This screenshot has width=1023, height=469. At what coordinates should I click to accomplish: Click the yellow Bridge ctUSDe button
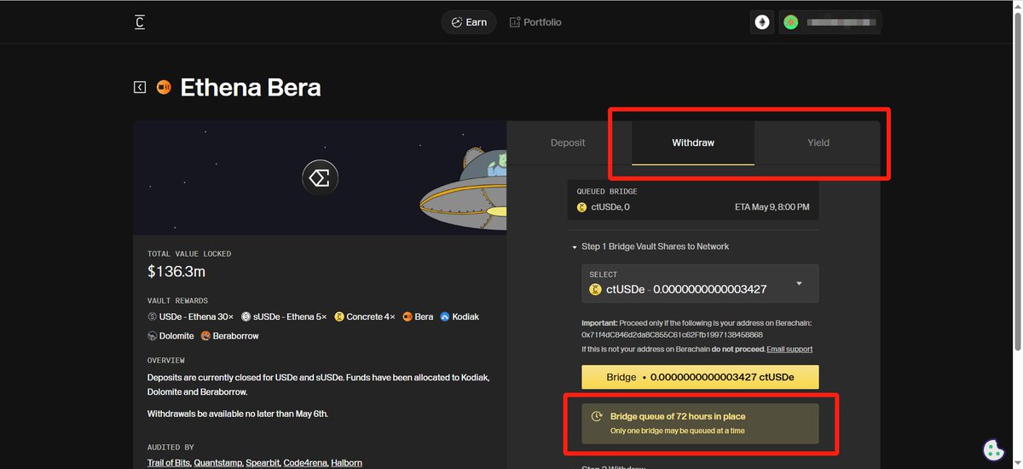700,377
